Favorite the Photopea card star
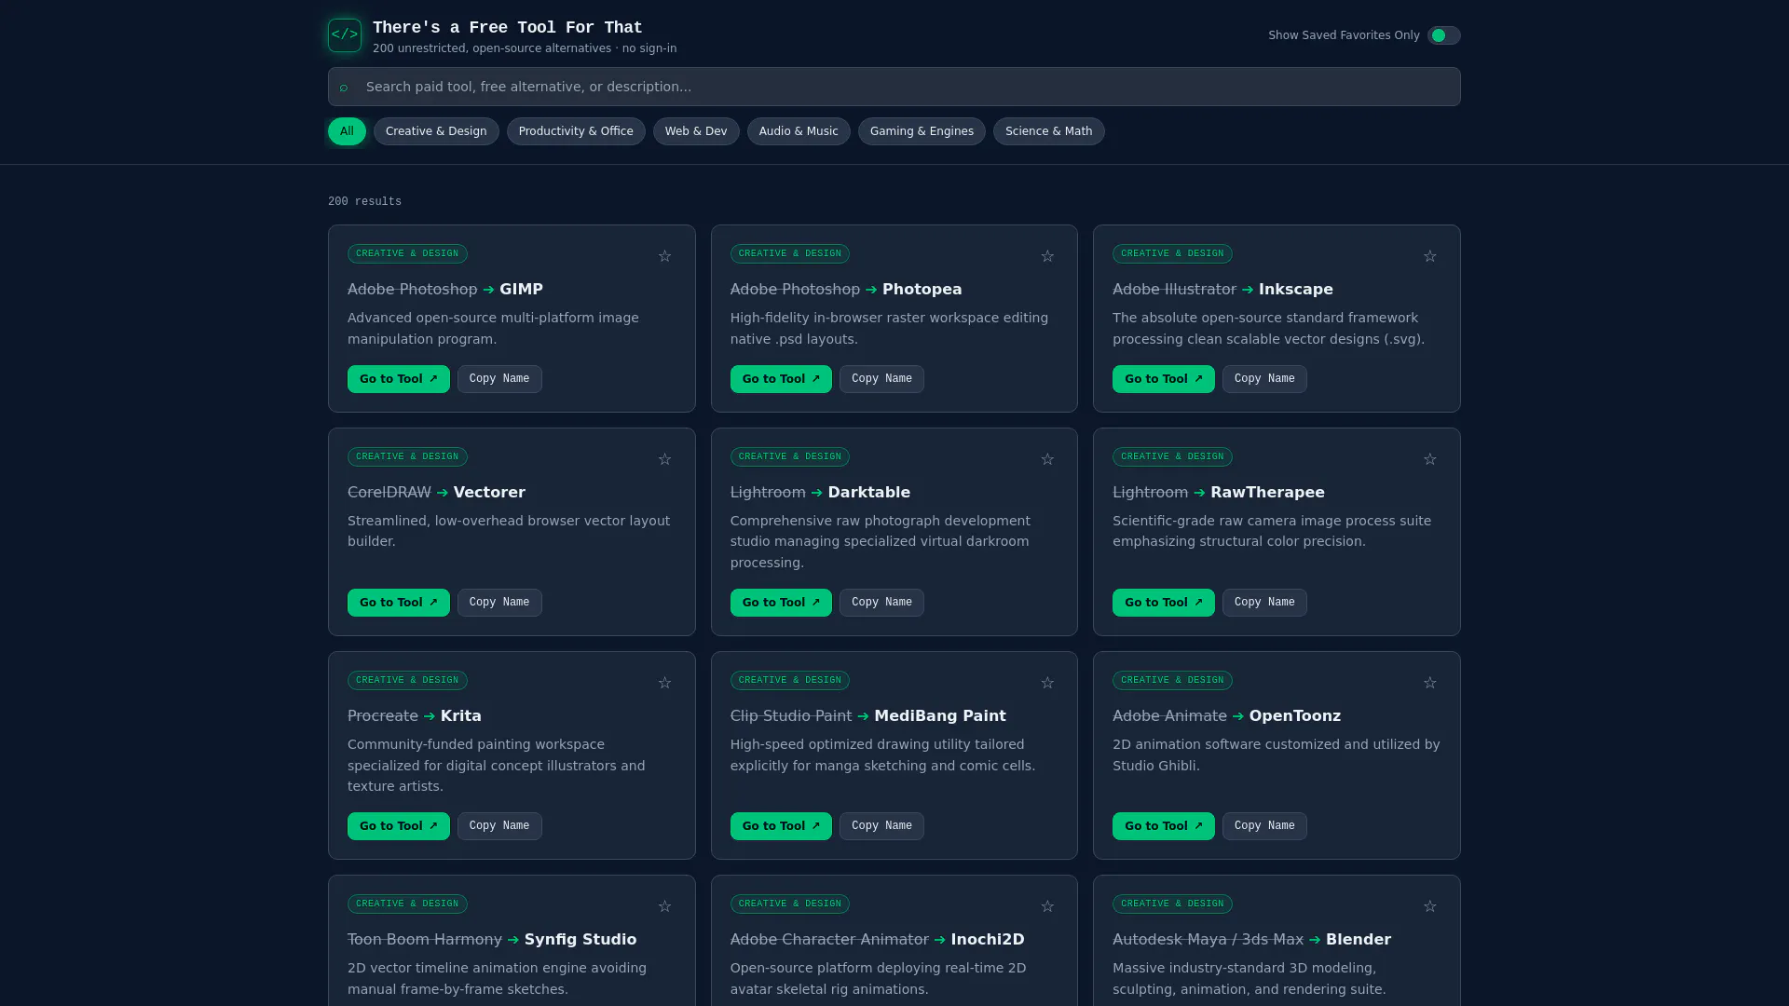Image resolution: width=1789 pixels, height=1006 pixels. pyautogui.click(x=1047, y=256)
